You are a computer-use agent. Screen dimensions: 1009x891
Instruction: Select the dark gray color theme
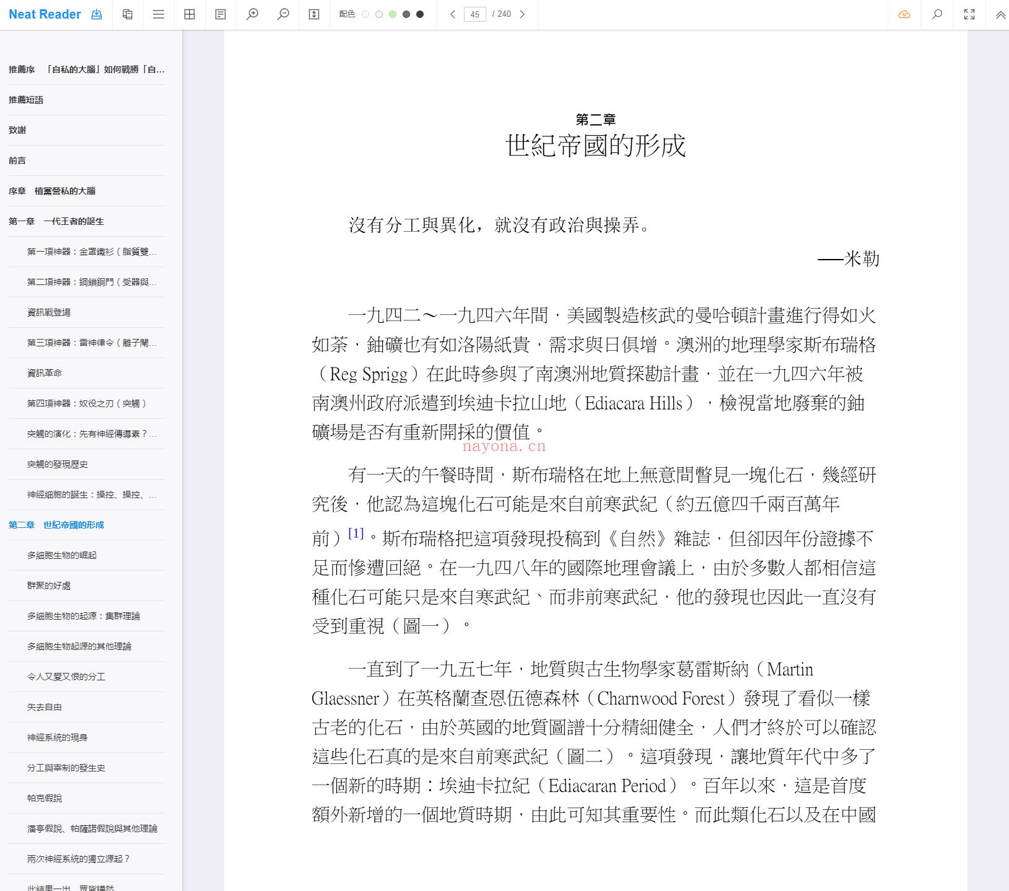[x=406, y=14]
